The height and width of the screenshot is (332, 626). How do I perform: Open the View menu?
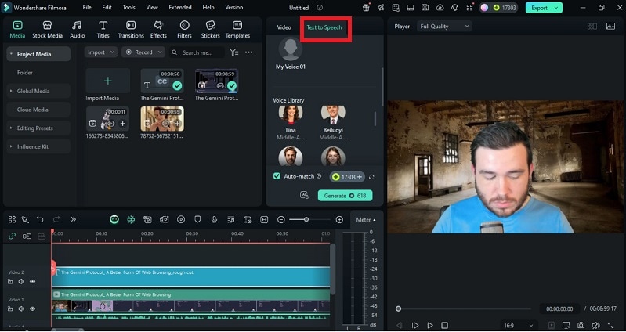coord(152,8)
